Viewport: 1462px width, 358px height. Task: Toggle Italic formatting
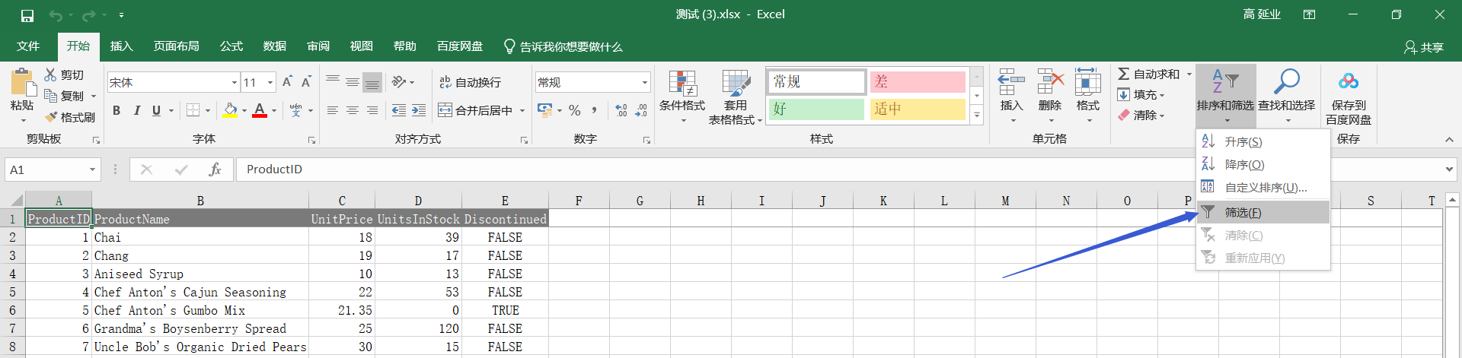coord(136,110)
